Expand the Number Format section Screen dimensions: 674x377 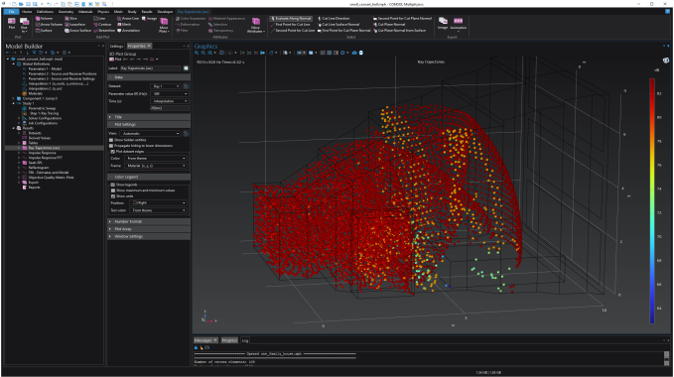click(x=148, y=221)
